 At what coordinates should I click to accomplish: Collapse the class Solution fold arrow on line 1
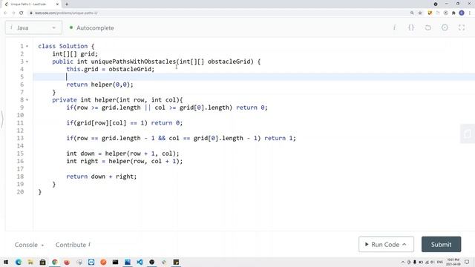pos(27,46)
